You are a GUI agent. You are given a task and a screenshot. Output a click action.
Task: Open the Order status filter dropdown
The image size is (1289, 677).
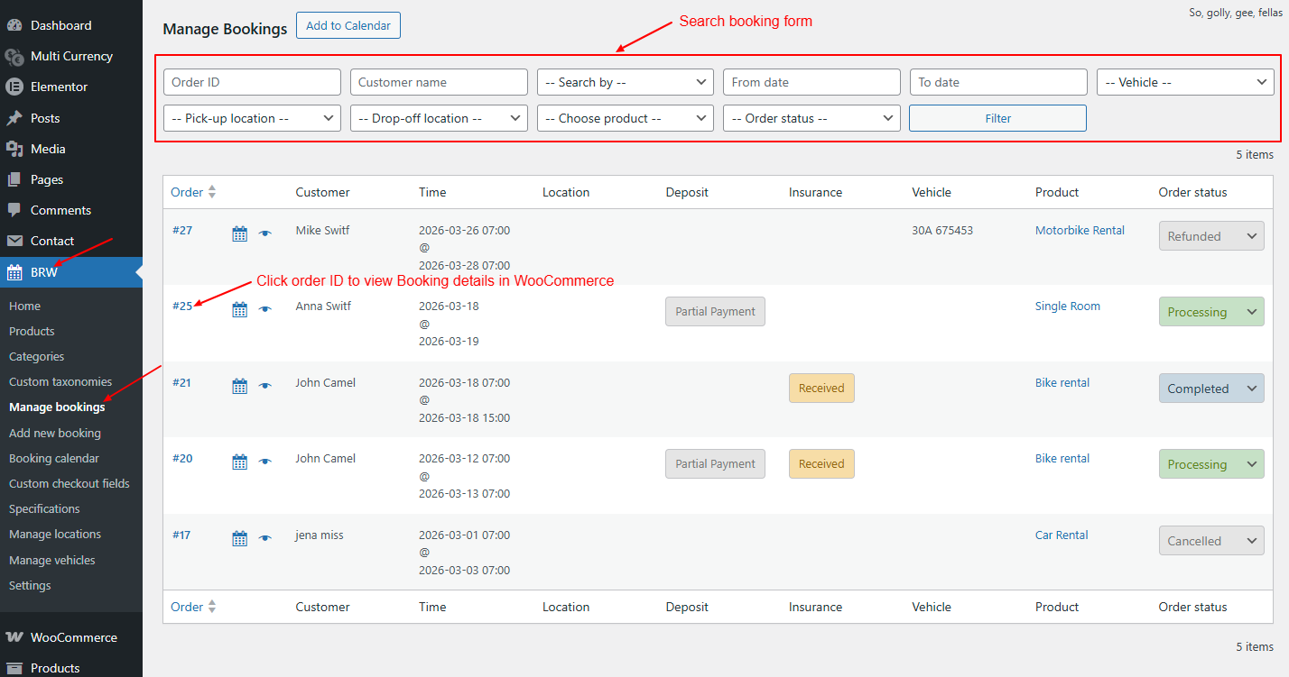pos(811,118)
